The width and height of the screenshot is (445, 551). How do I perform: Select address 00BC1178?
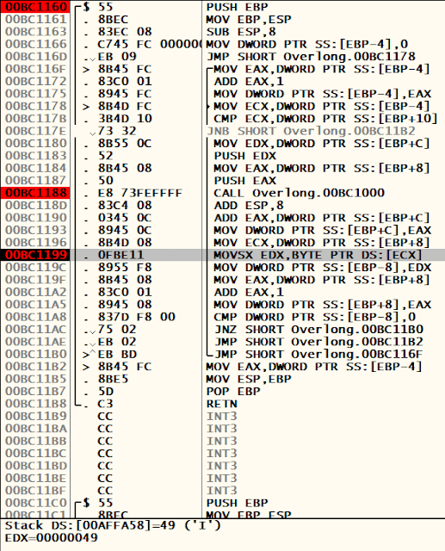click(x=35, y=106)
